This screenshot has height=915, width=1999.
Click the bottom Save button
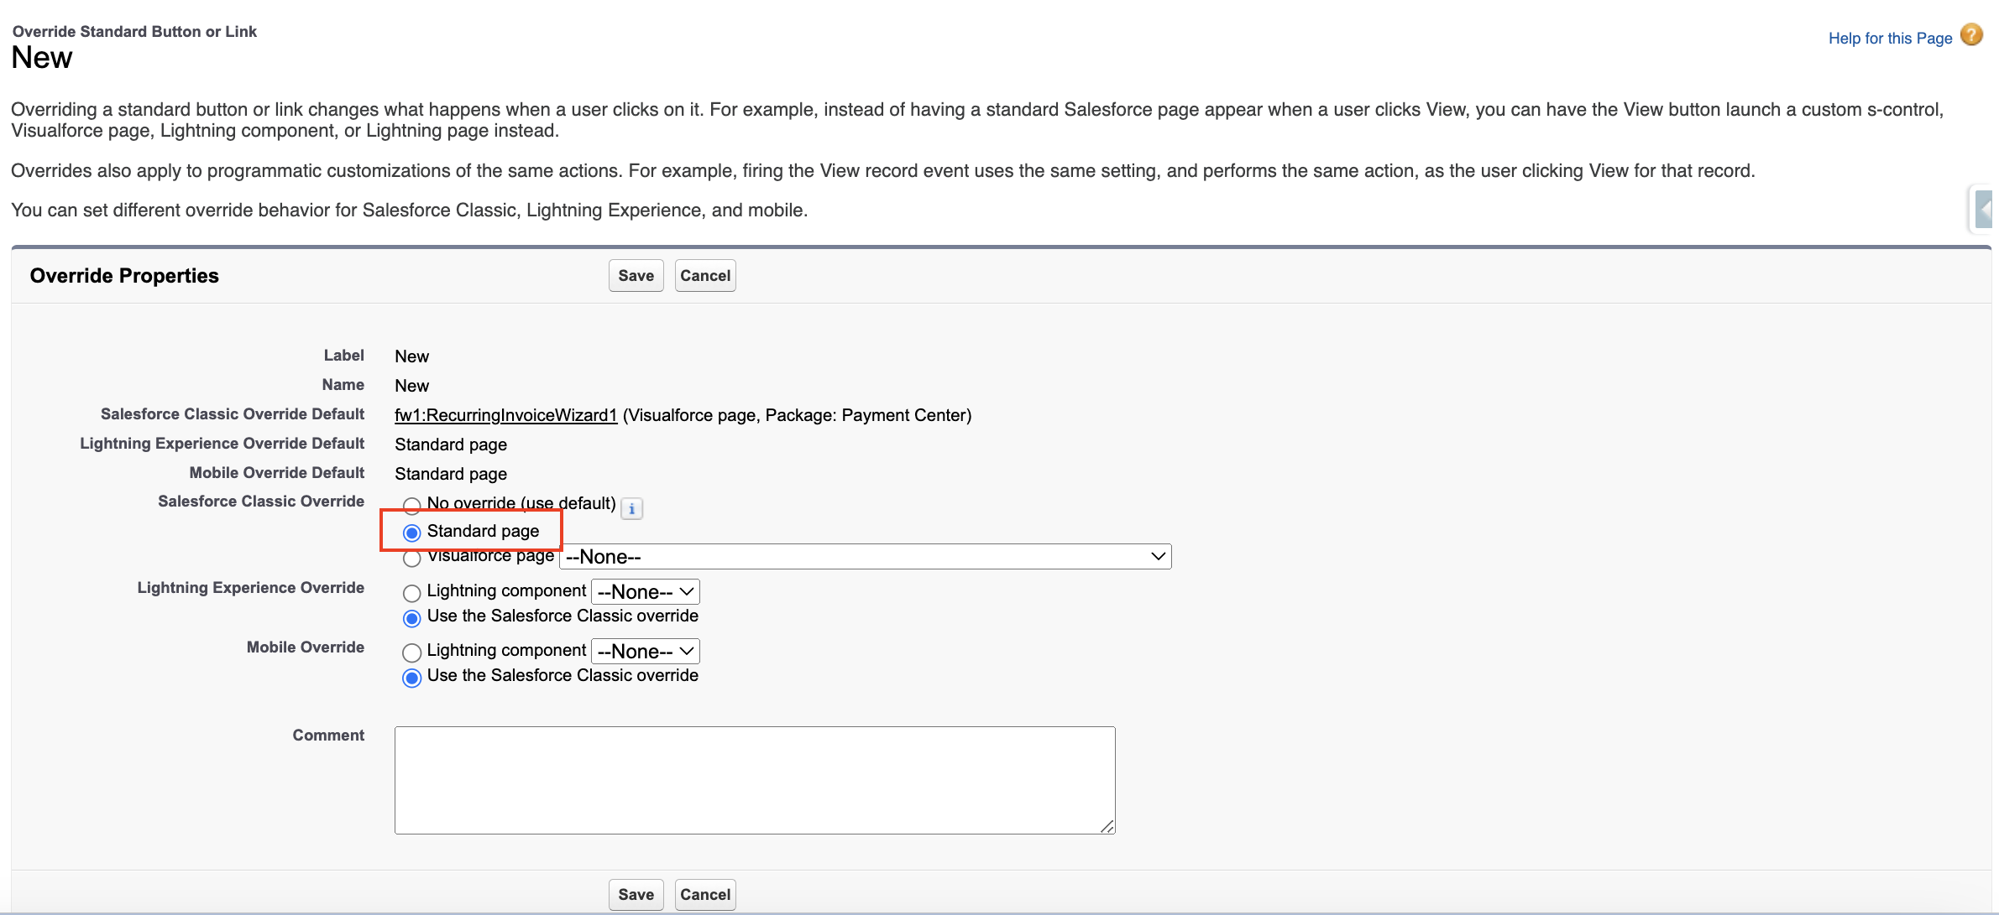[636, 895]
